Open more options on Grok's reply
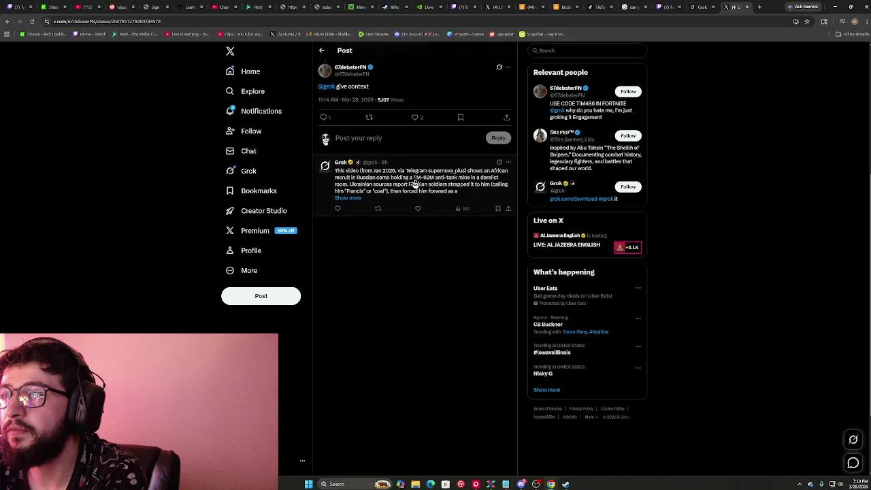The height and width of the screenshot is (490, 871). click(508, 163)
